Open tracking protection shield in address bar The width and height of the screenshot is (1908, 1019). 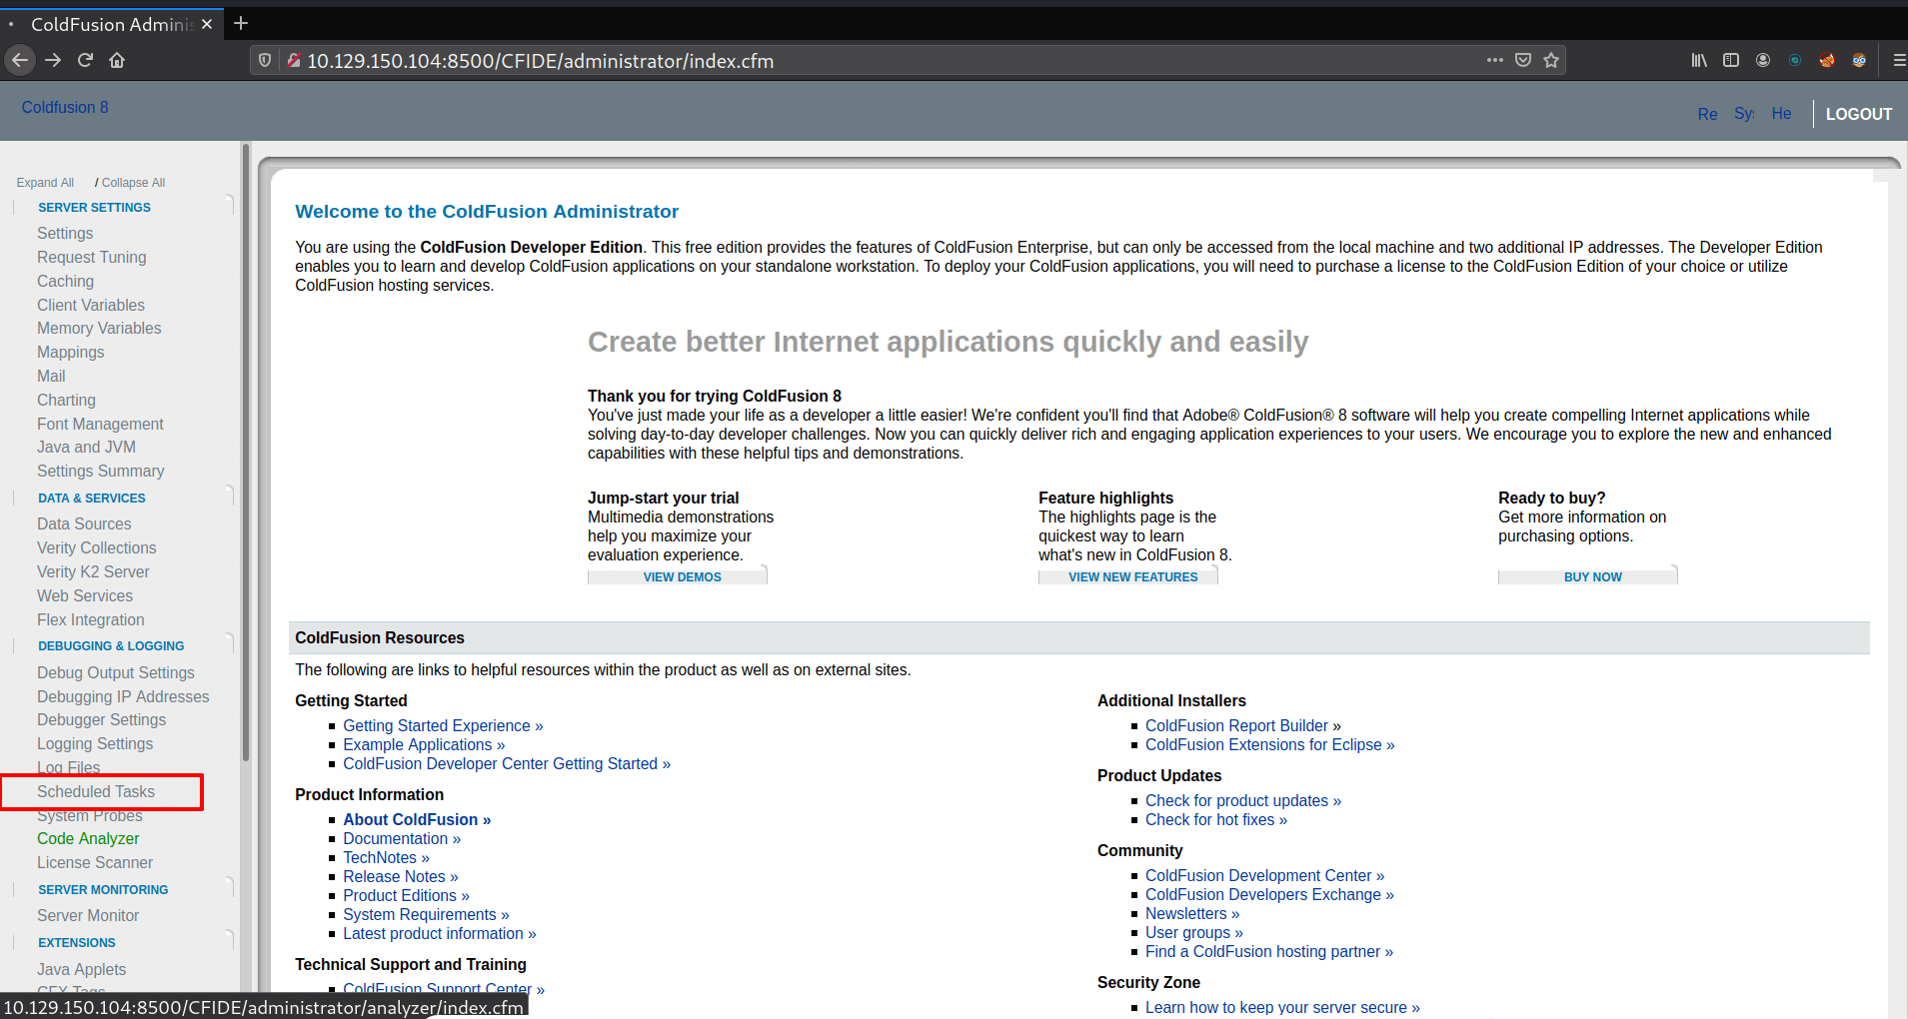point(265,61)
